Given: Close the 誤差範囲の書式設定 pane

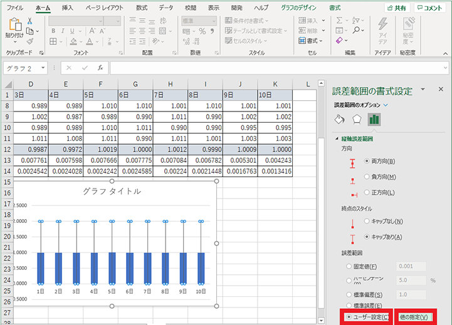Looking at the screenshot, I should click(441, 90).
